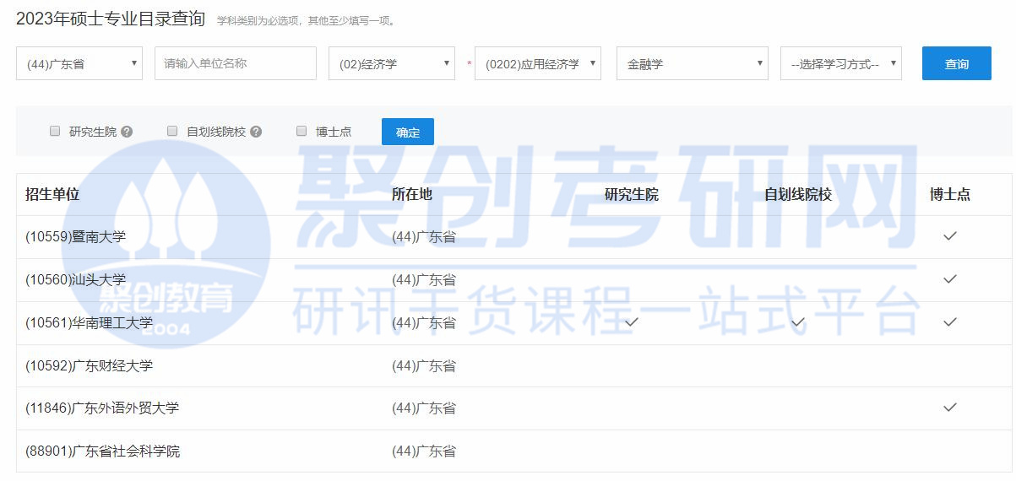The width and height of the screenshot is (1016, 481).
Task: Click the 博士点 table column header
Action: pyautogui.click(x=950, y=194)
